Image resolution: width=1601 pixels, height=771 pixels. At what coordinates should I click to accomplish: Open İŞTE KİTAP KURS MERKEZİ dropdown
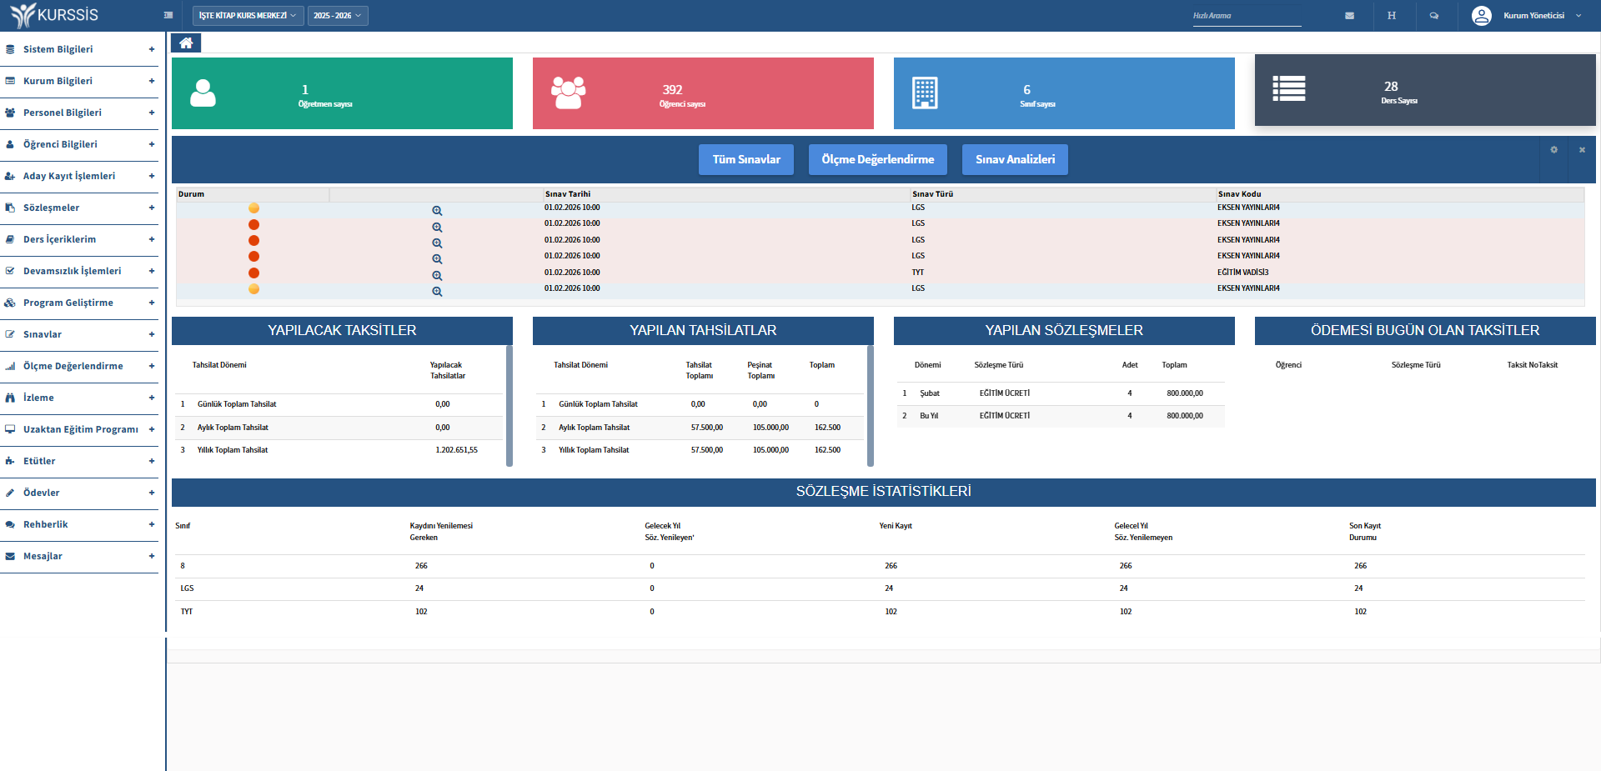click(x=248, y=16)
